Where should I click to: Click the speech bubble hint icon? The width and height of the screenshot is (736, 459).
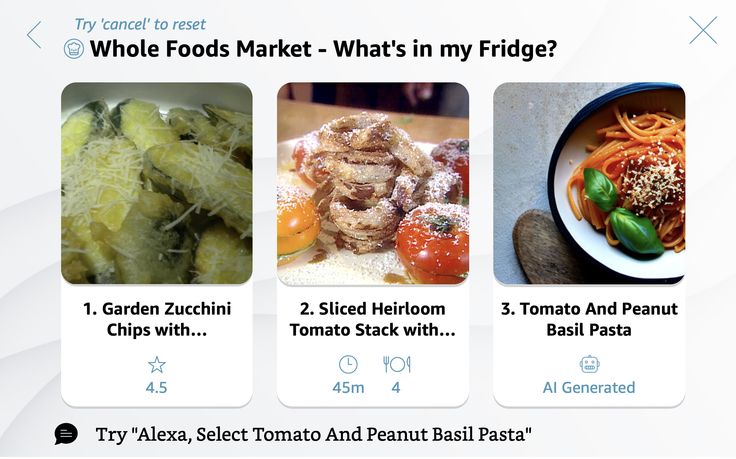(x=66, y=434)
